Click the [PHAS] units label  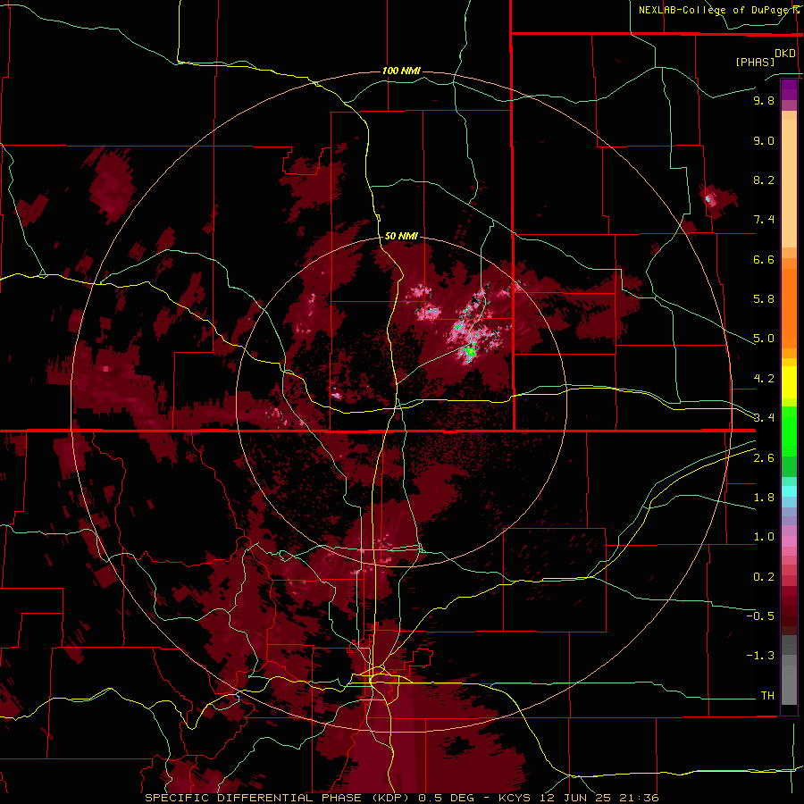[x=755, y=62]
